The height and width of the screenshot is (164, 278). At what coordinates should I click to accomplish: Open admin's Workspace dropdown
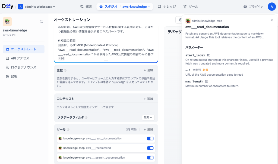[x=40, y=7]
